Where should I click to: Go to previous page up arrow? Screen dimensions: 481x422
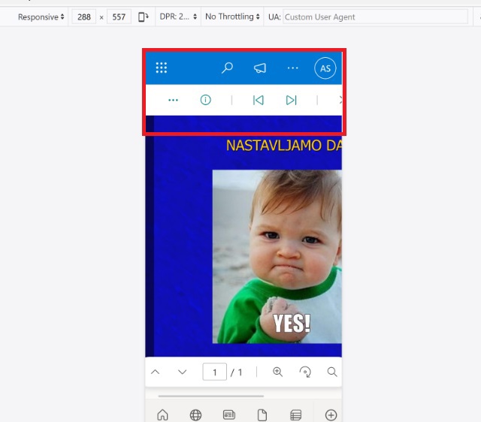click(156, 372)
